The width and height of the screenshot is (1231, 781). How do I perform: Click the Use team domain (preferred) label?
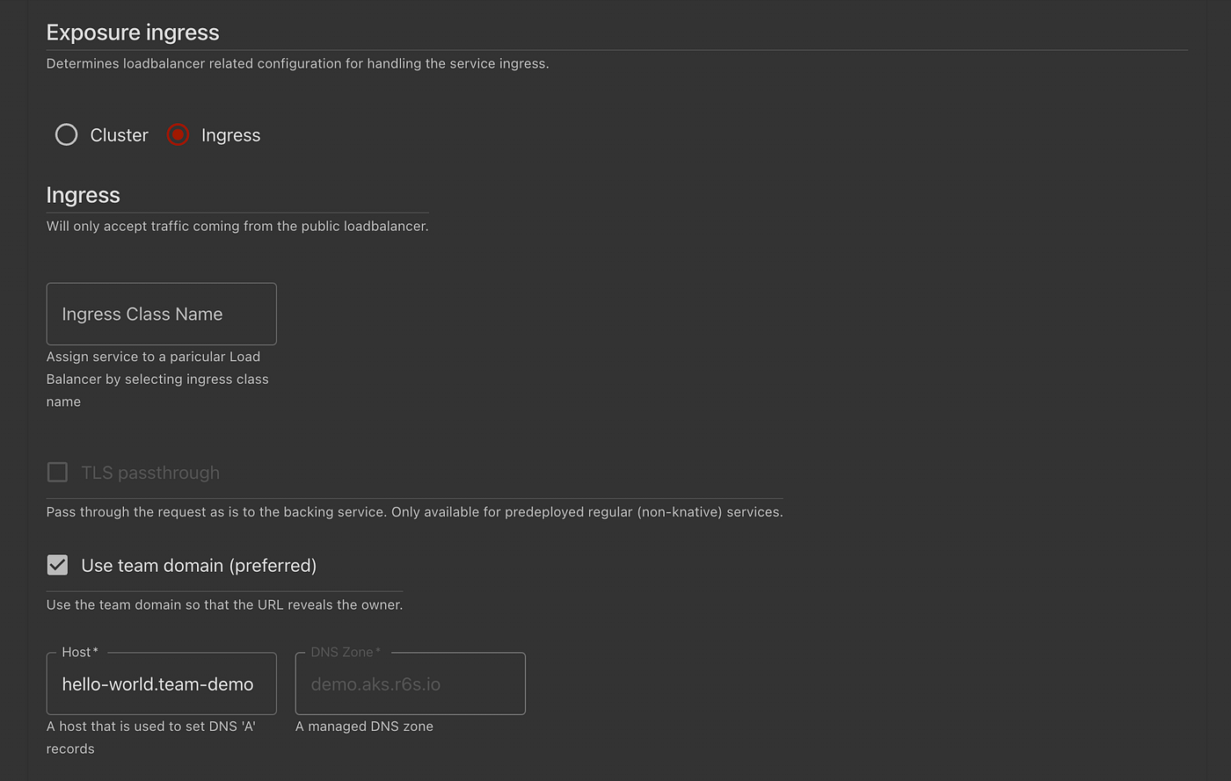[199, 566]
